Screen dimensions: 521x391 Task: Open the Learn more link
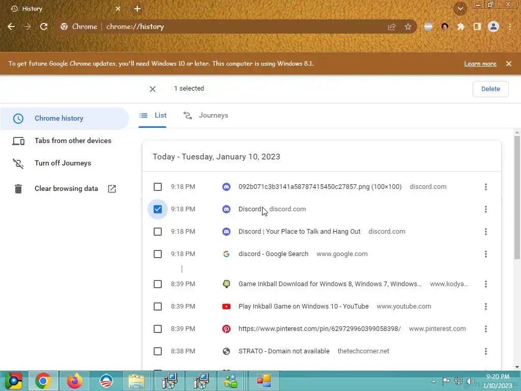pos(480,64)
